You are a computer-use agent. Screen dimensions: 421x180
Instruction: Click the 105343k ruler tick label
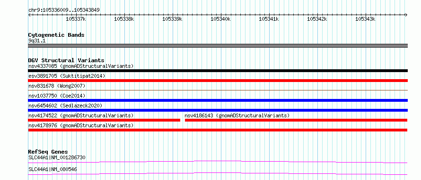click(x=365, y=19)
